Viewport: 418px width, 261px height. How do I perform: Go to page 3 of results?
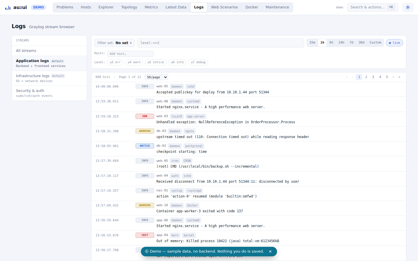click(373, 77)
